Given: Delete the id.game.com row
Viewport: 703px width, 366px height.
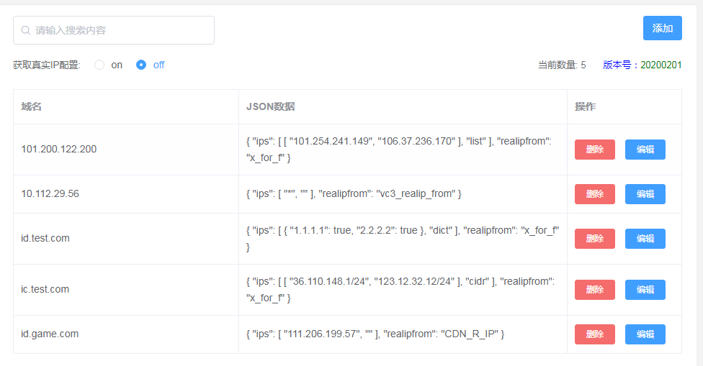Looking at the screenshot, I should [x=594, y=334].
